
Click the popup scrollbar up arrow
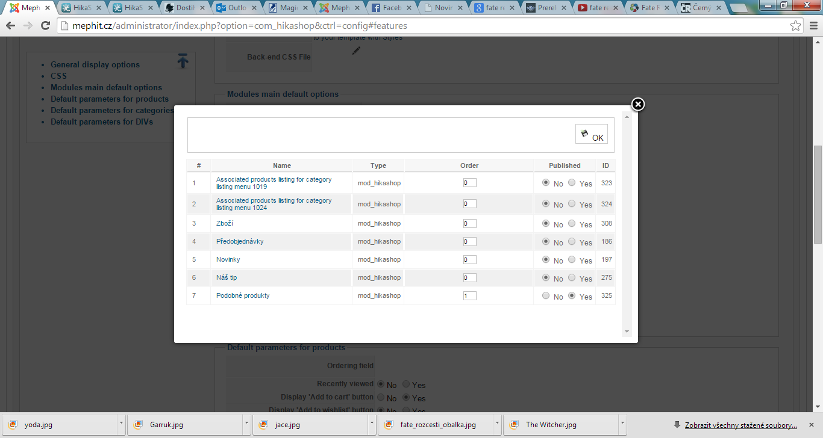627,116
